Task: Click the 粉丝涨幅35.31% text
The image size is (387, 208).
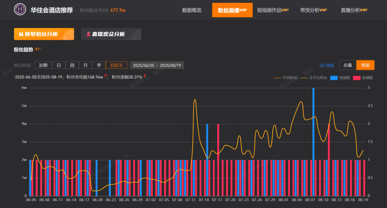Action: coord(127,77)
